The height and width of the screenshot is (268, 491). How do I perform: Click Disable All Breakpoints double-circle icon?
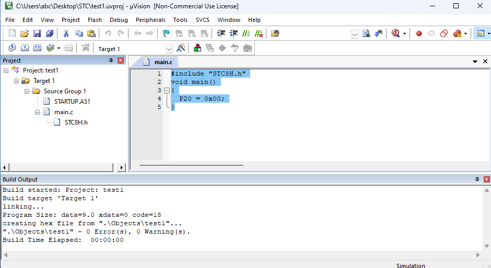443,33
